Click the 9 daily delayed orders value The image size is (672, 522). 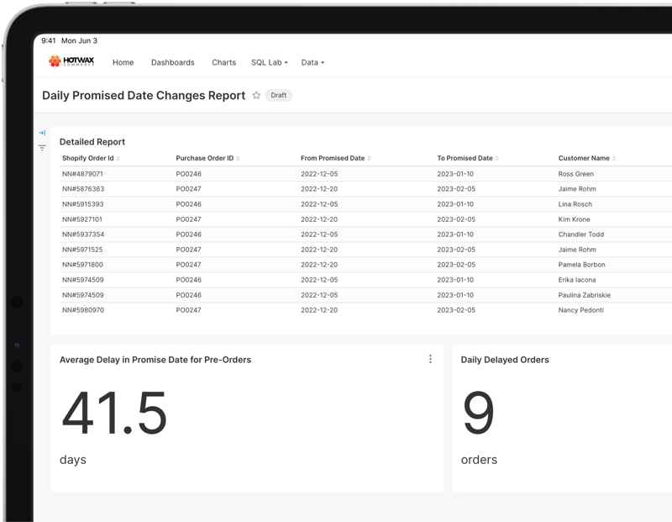(x=478, y=413)
